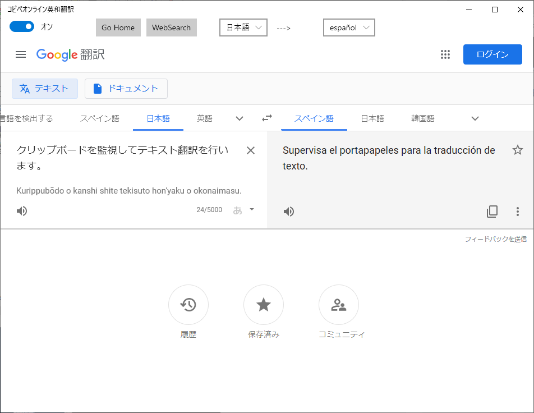Click into the Japanese source text field
The height and width of the screenshot is (413, 534).
point(123,158)
